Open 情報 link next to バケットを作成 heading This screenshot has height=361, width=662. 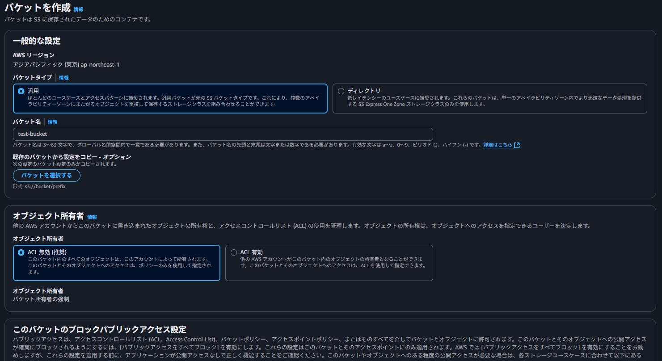(78, 9)
